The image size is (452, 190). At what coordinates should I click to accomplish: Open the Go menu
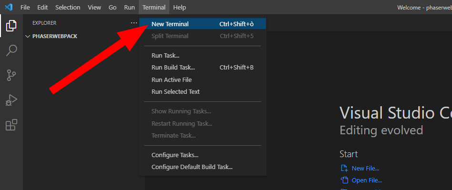point(113,8)
